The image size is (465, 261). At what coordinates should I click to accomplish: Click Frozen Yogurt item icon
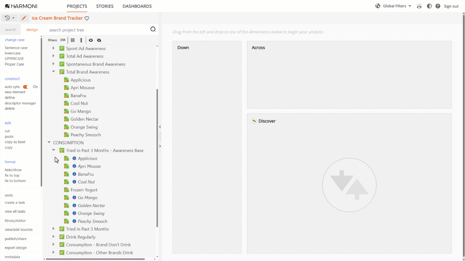tap(66, 190)
